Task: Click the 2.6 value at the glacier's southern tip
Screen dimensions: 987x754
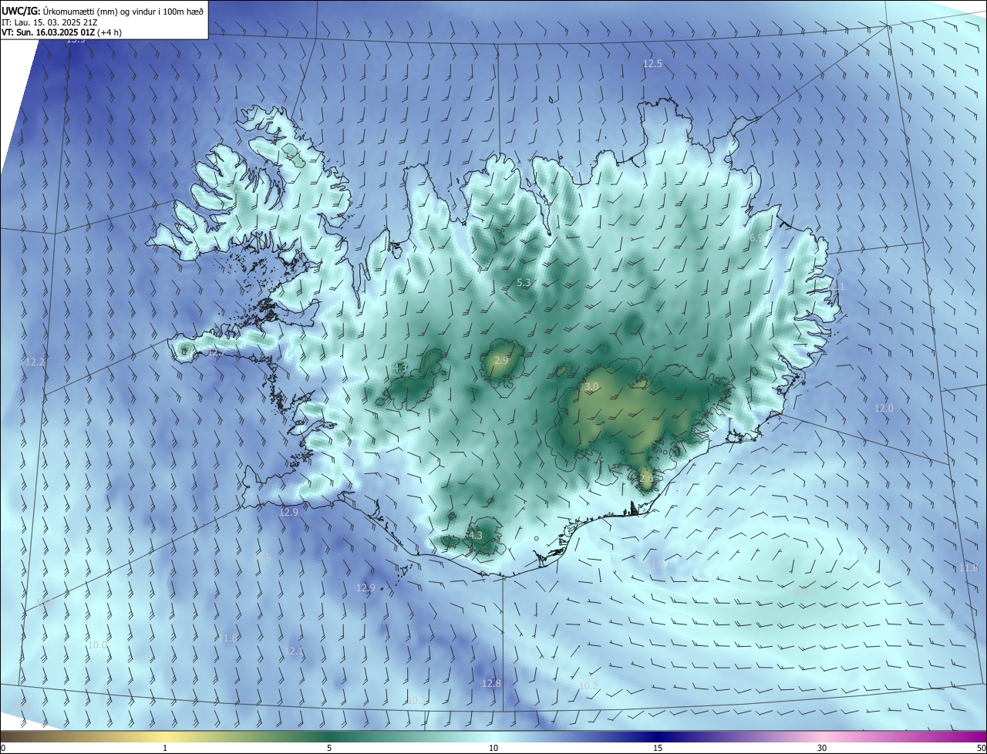Action: coord(646,479)
